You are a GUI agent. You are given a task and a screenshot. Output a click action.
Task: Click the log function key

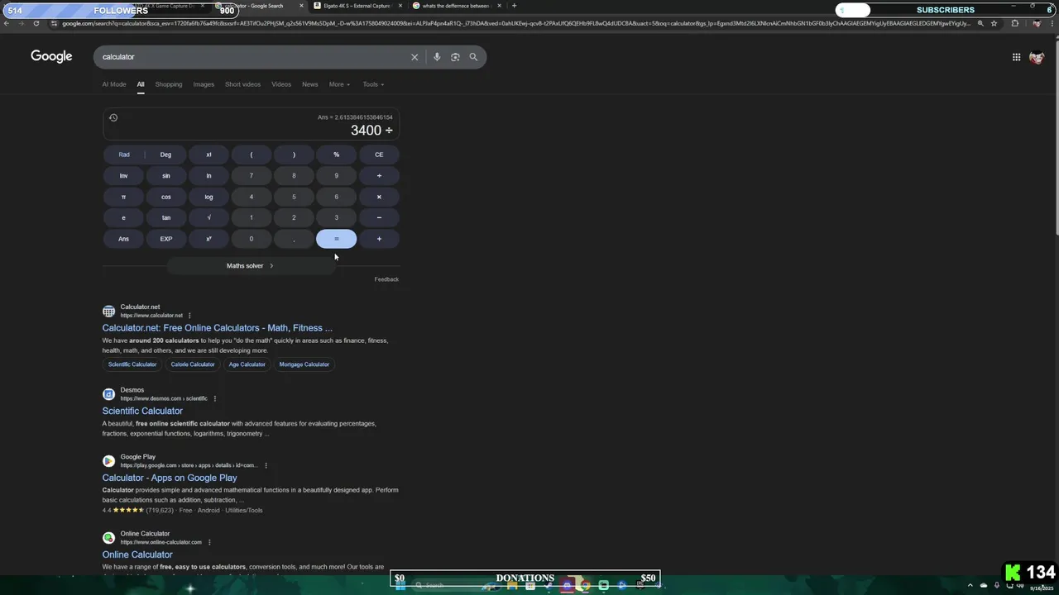point(208,197)
